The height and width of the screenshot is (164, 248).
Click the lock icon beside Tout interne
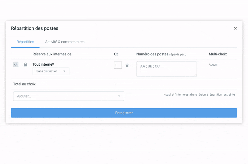pos(25,65)
